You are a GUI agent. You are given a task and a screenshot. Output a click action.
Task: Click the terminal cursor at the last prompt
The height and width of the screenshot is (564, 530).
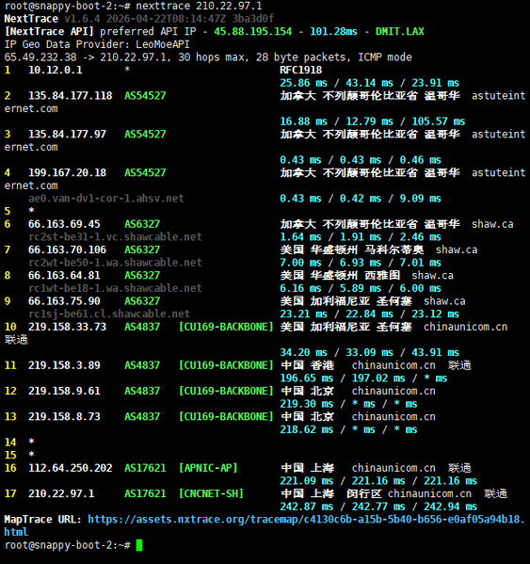(139, 545)
